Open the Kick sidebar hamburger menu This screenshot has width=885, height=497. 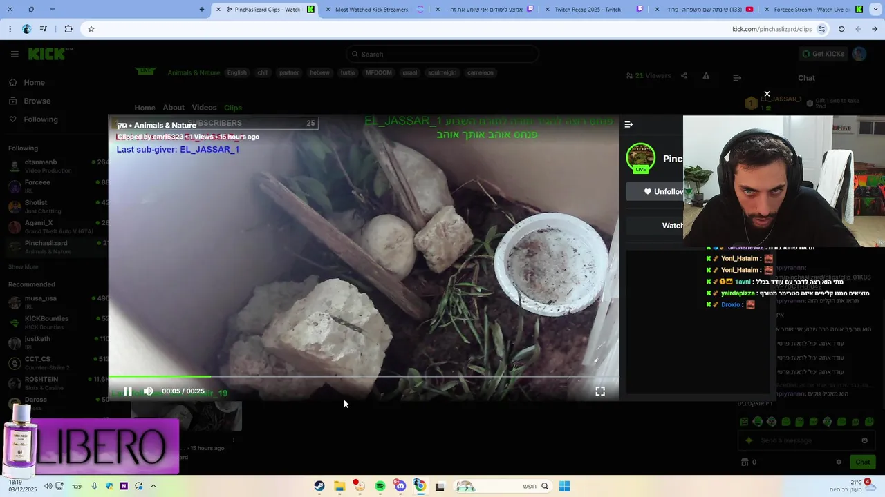point(15,54)
